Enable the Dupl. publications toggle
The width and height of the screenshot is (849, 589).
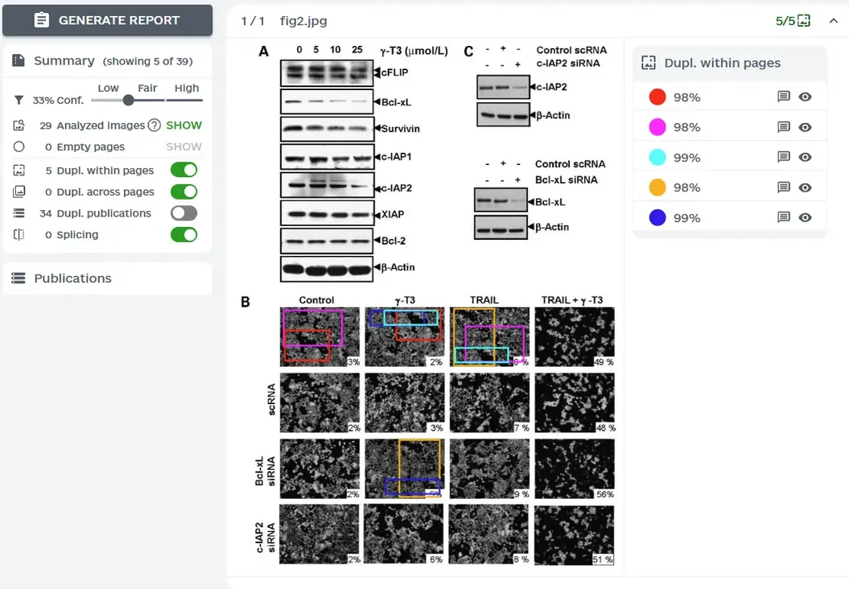(x=183, y=213)
